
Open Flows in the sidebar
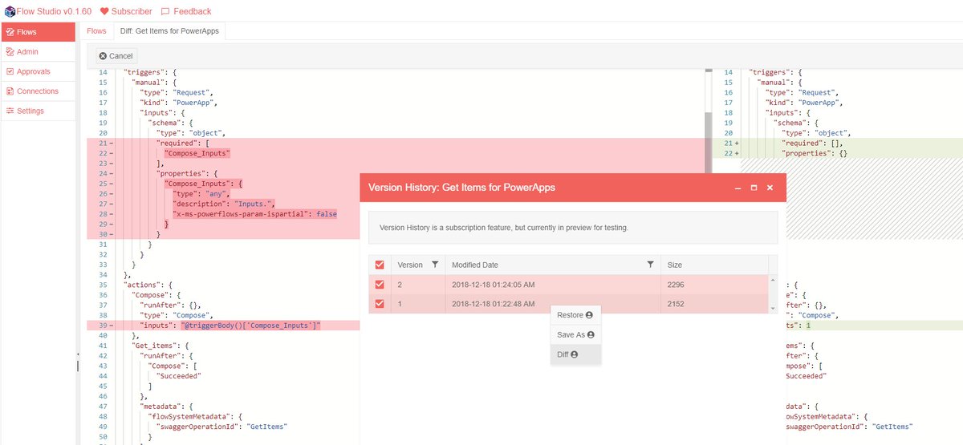(x=39, y=32)
